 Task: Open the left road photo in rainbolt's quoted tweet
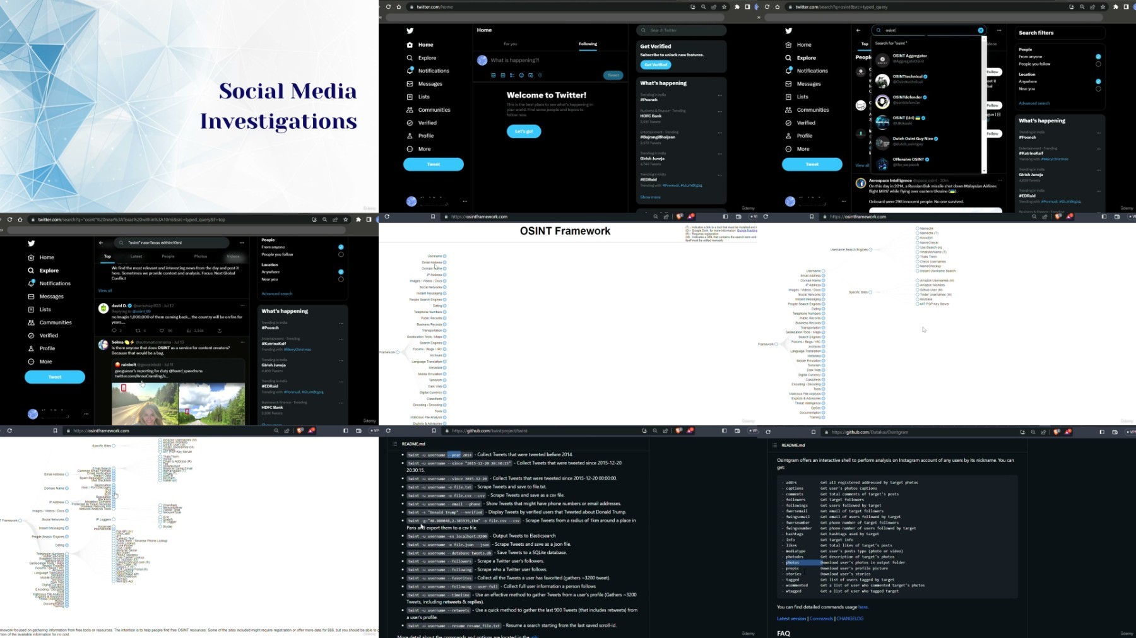(145, 404)
